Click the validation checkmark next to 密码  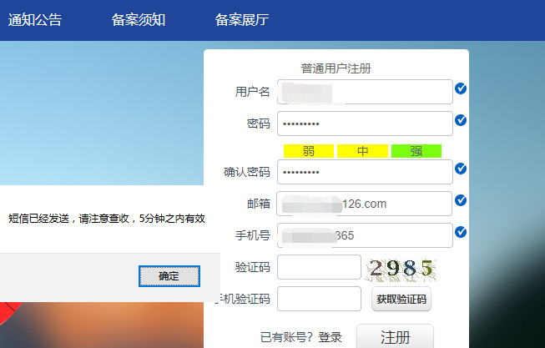click(x=461, y=120)
